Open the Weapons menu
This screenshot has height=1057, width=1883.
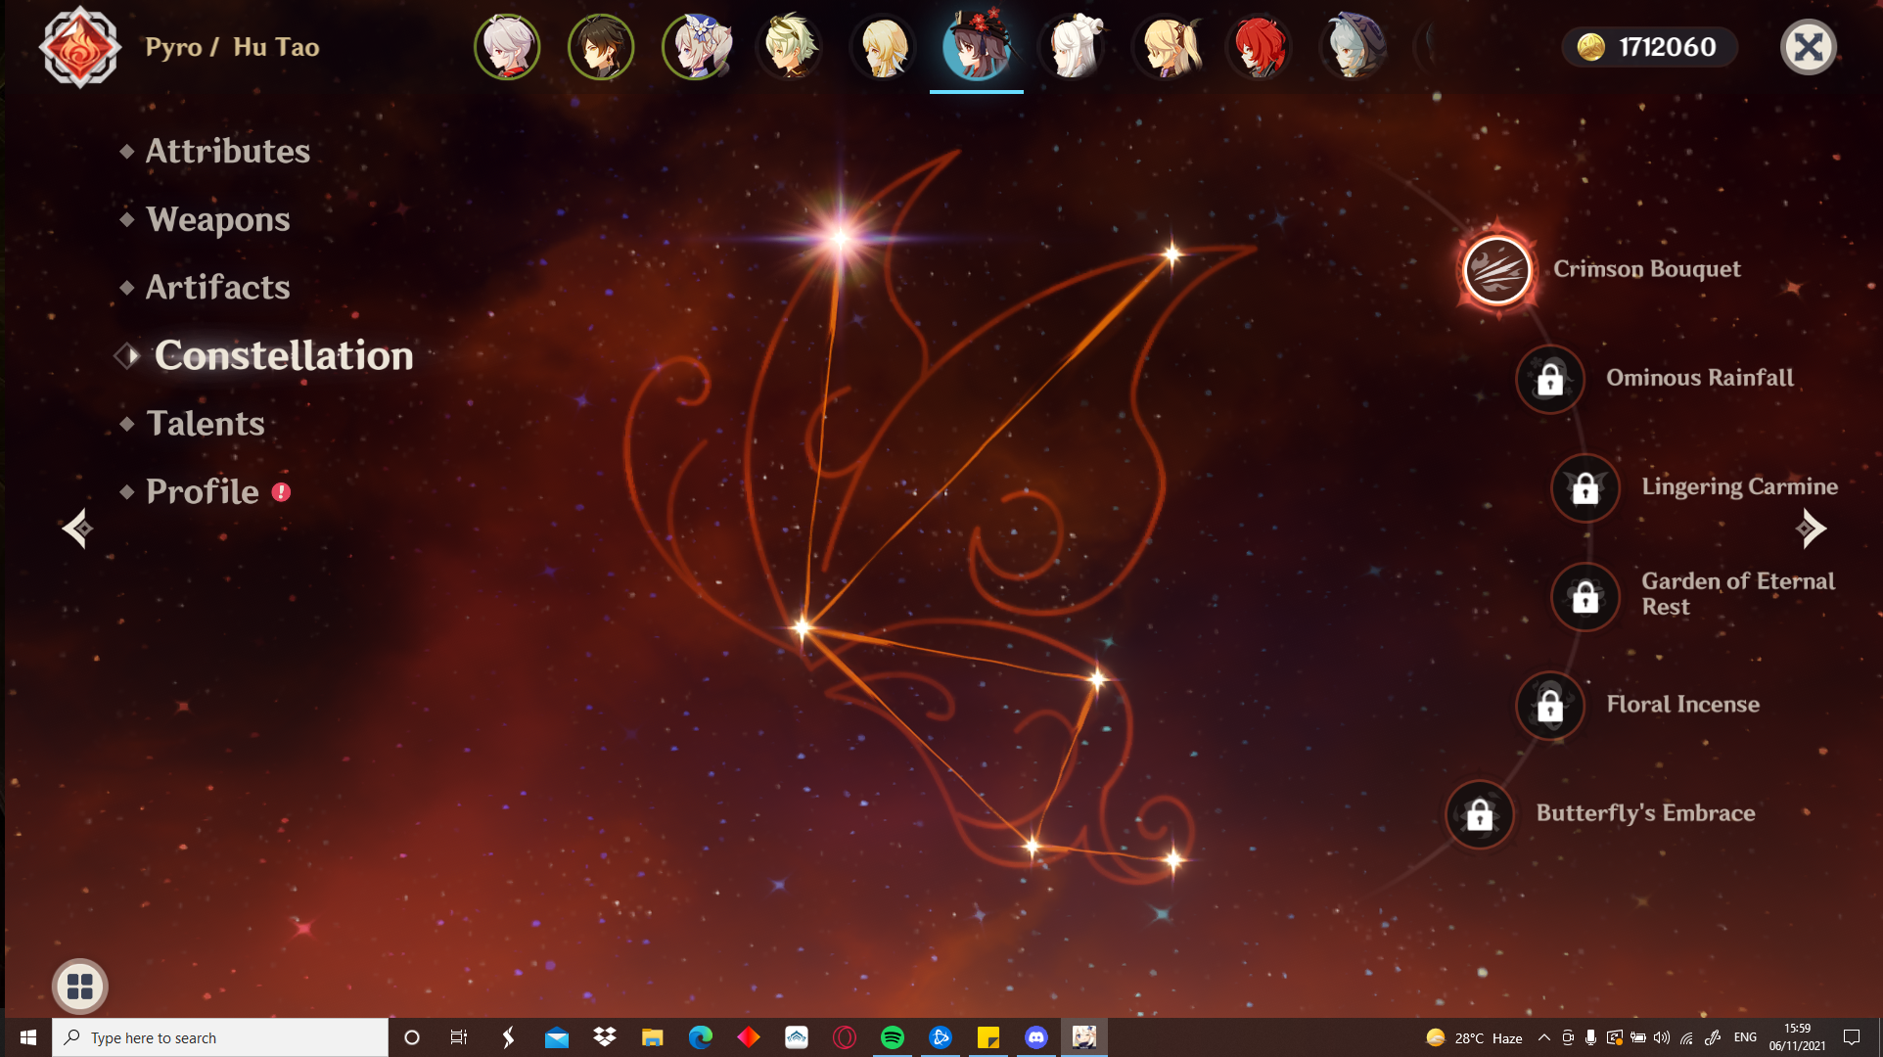click(217, 219)
